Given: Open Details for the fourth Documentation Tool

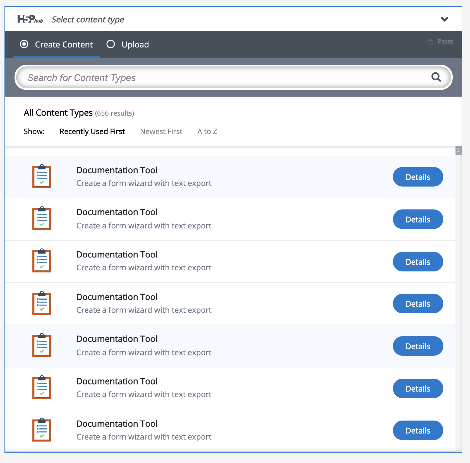Looking at the screenshot, I should pyautogui.click(x=418, y=304).
